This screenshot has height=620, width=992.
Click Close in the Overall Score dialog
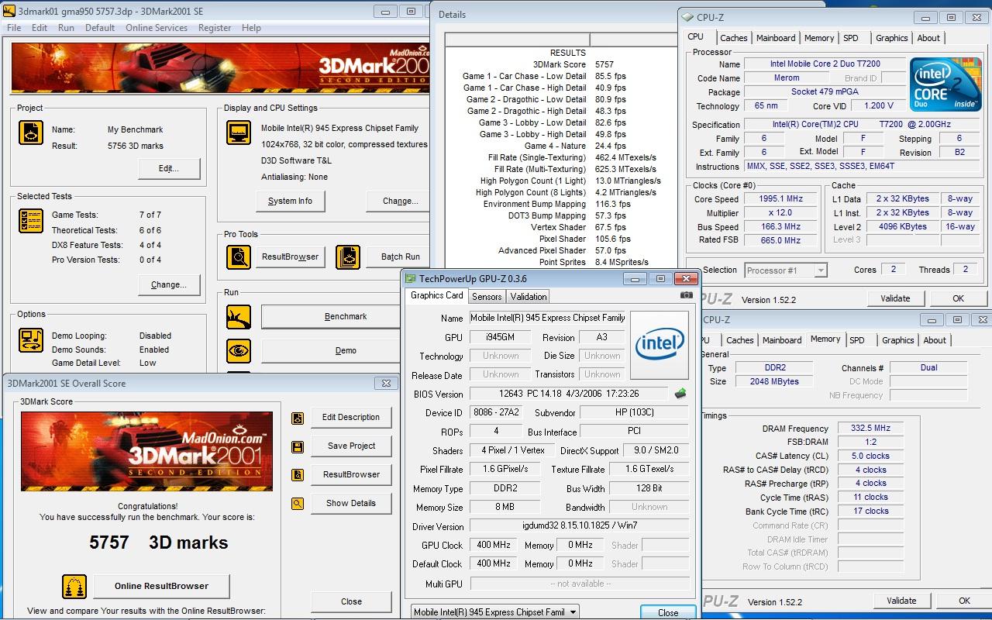click(x=351, y=601)
